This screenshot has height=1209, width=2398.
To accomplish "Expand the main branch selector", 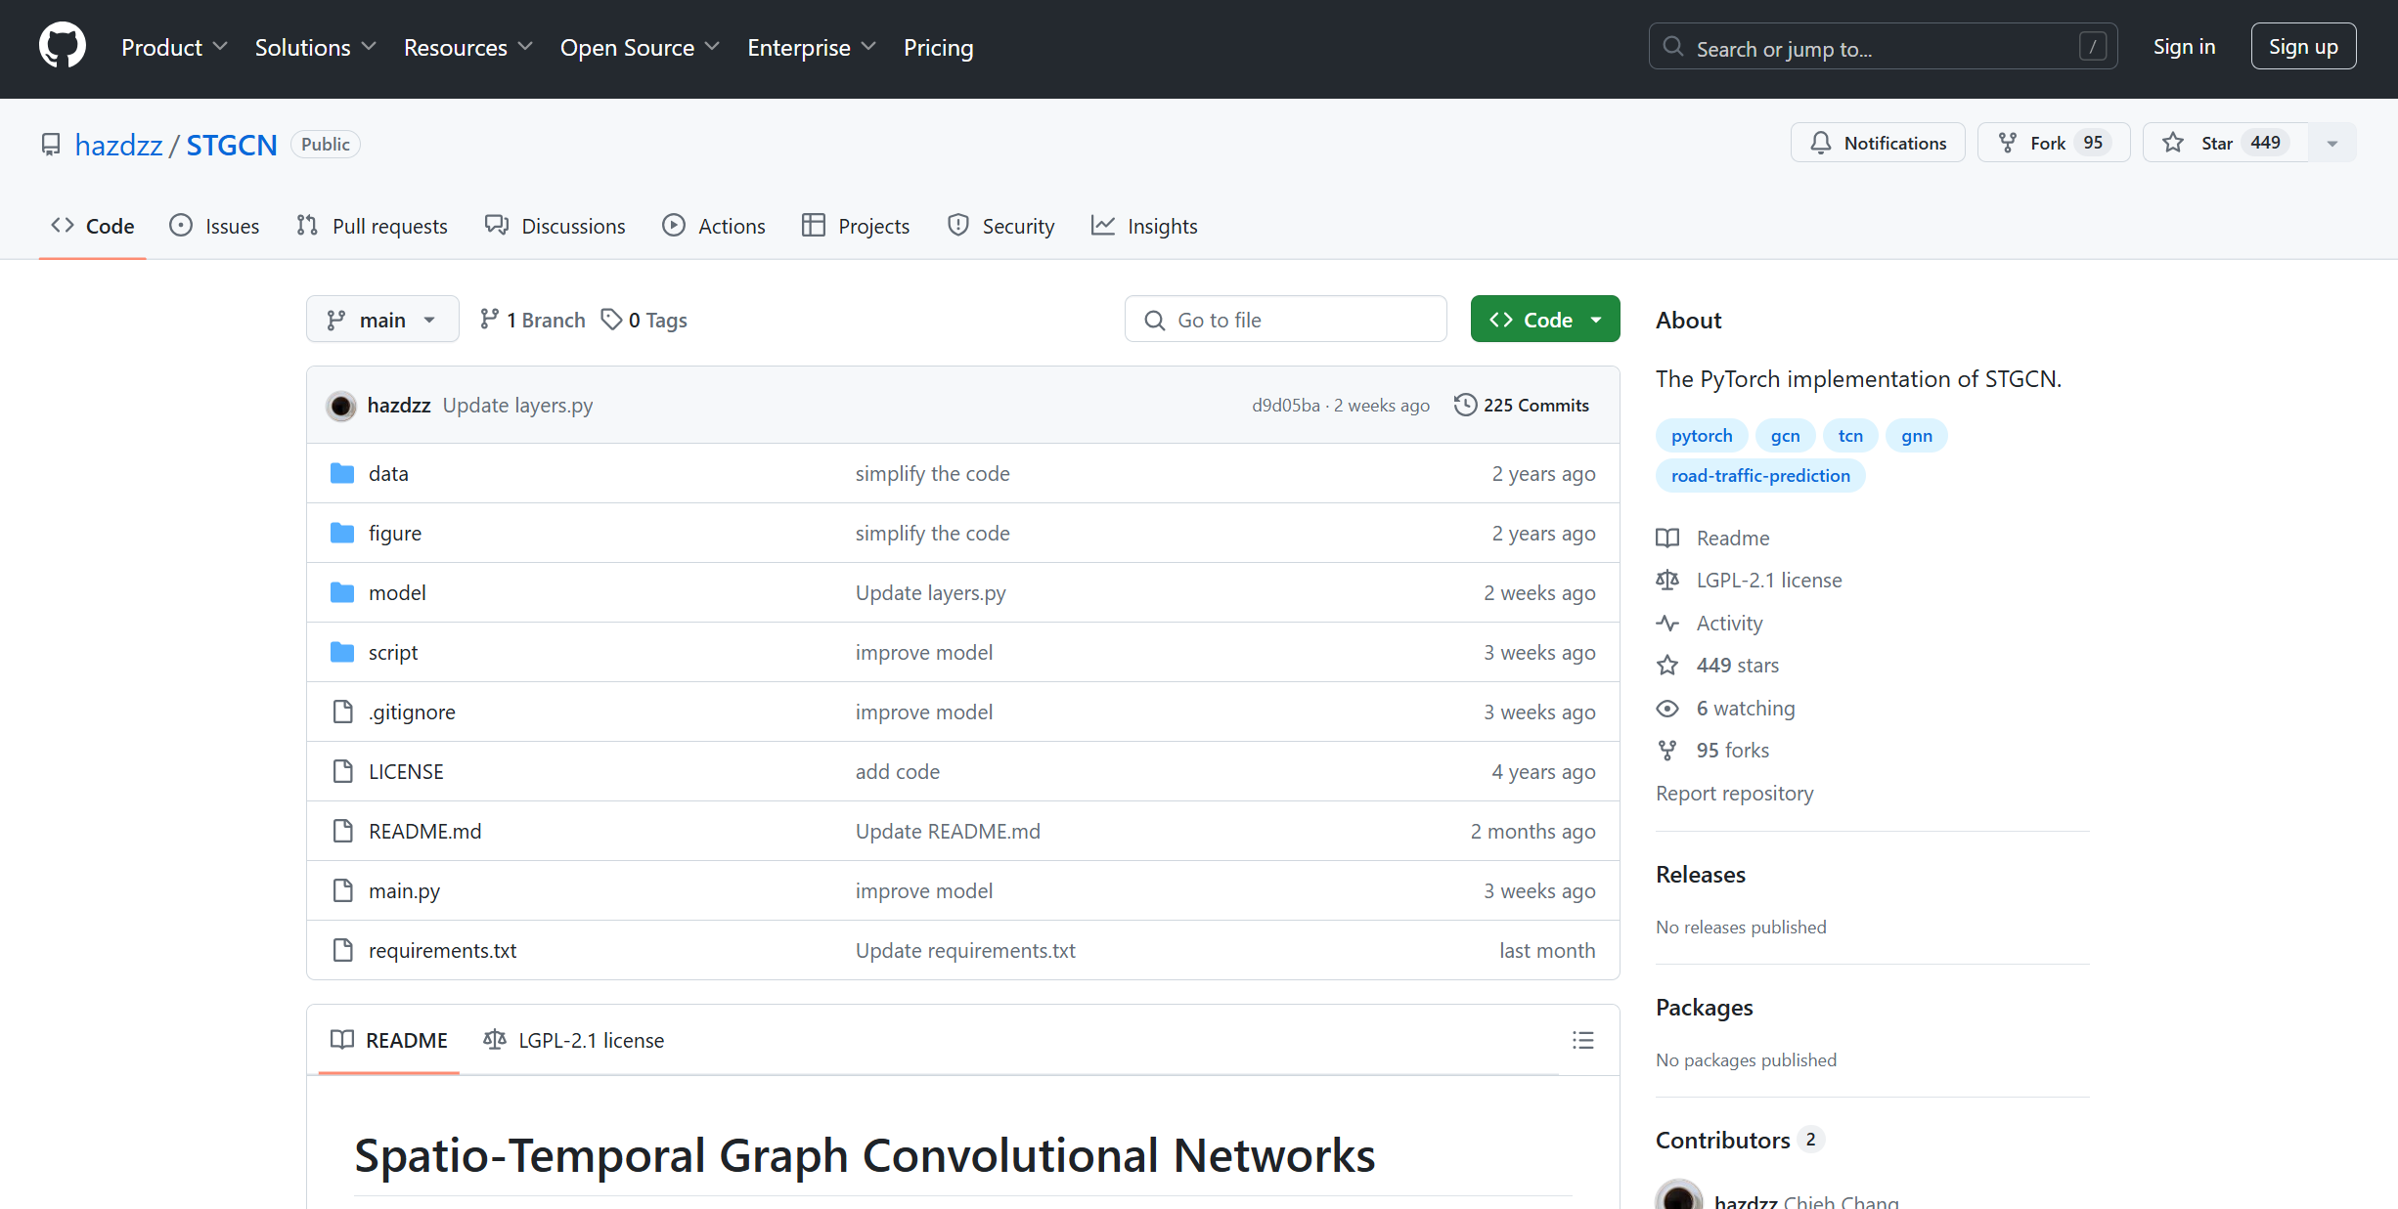I will (x=382, y=320).
